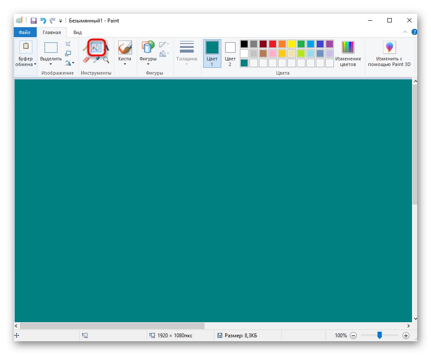Open the Shapes gallery icon
The height and width of the screenshot is (355, 431).
coord(148,47)
